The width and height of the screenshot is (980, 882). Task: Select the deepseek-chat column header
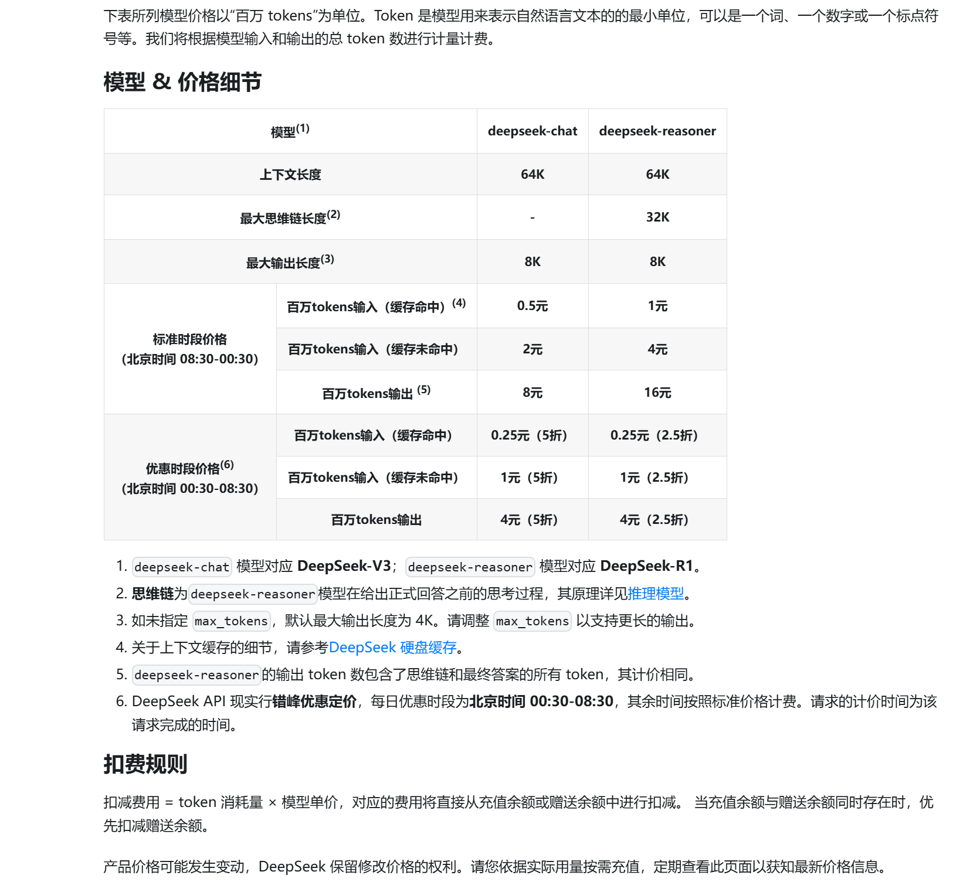533,131
